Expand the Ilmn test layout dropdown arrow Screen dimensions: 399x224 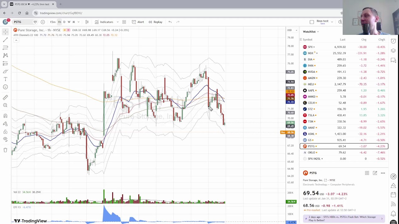click(332, 22)
